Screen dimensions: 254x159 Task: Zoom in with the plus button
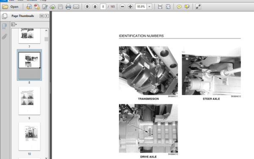130,7
